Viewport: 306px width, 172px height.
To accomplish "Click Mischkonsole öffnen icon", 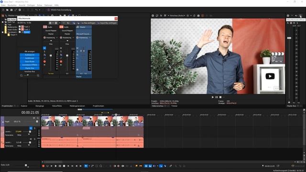I will click(x=300, y=16).
